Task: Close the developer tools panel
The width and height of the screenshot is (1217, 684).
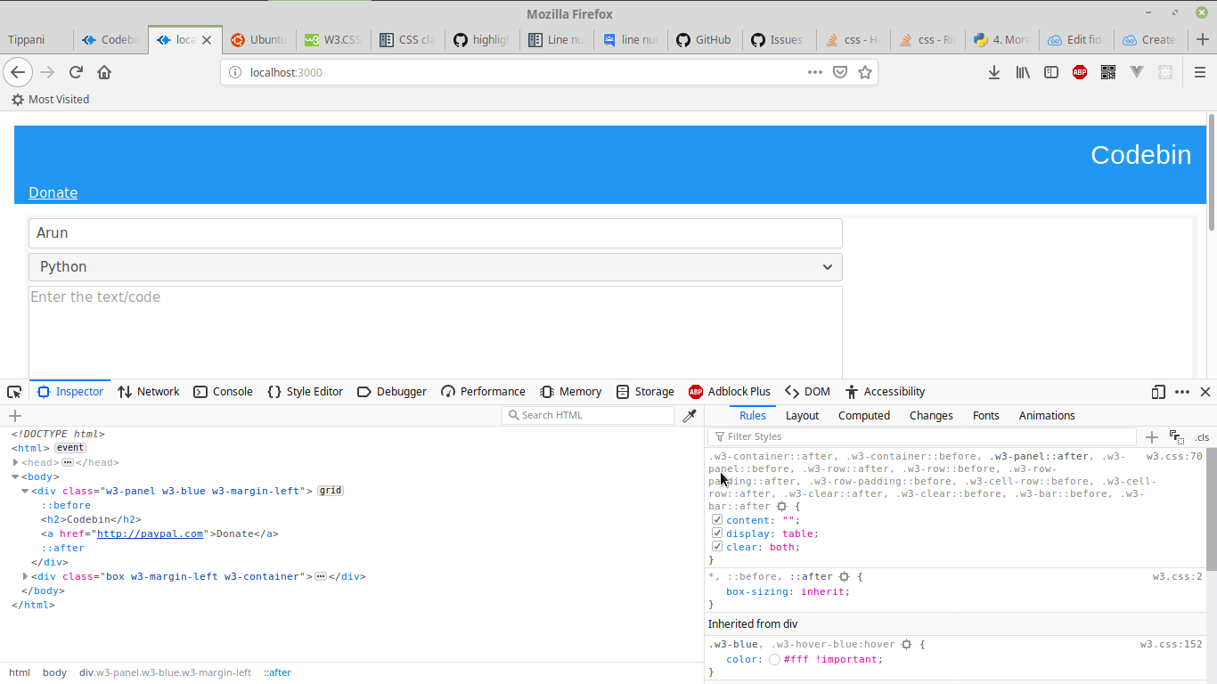Action: [1205, 392]
